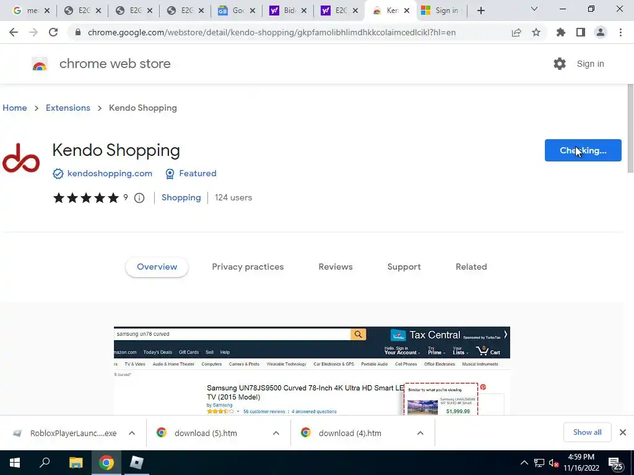Click the Checking... install button

(583, 150)
